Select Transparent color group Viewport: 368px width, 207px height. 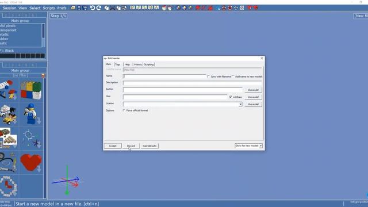tap(8, 30)
